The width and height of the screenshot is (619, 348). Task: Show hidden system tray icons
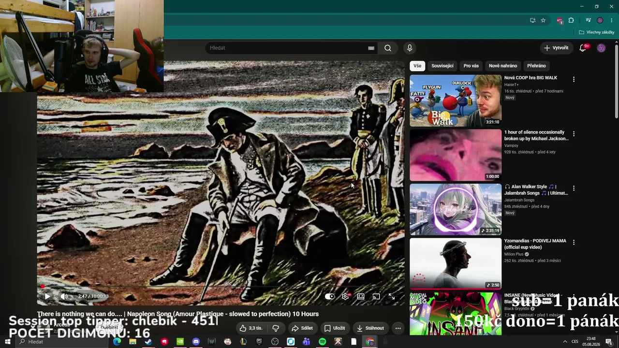click(565, 342)
